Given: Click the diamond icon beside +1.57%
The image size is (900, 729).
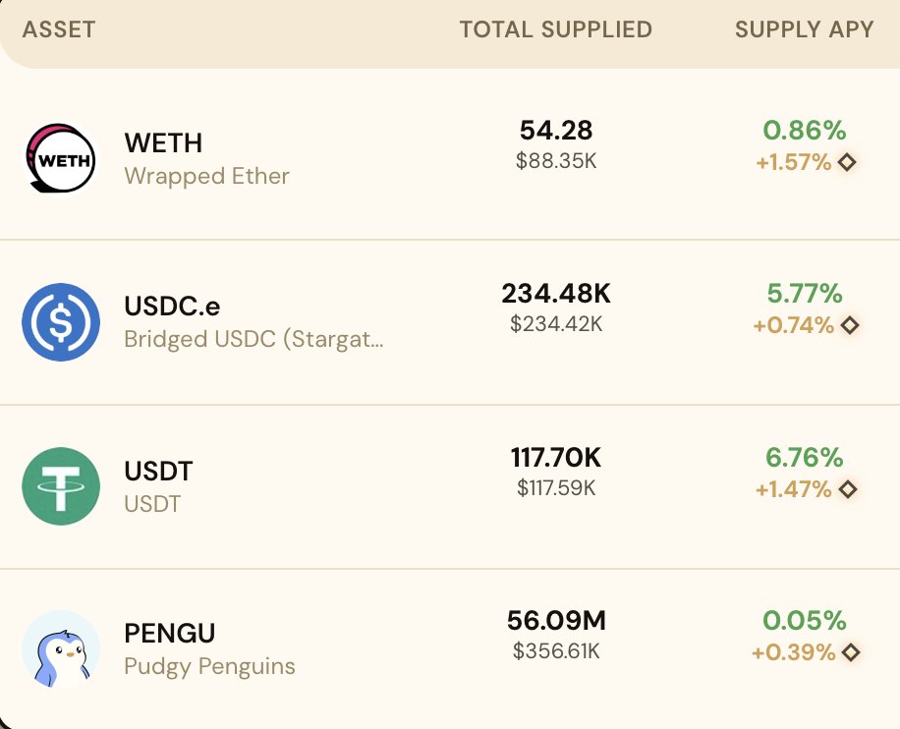Looking at the screenshot, I should click(847, 162).
